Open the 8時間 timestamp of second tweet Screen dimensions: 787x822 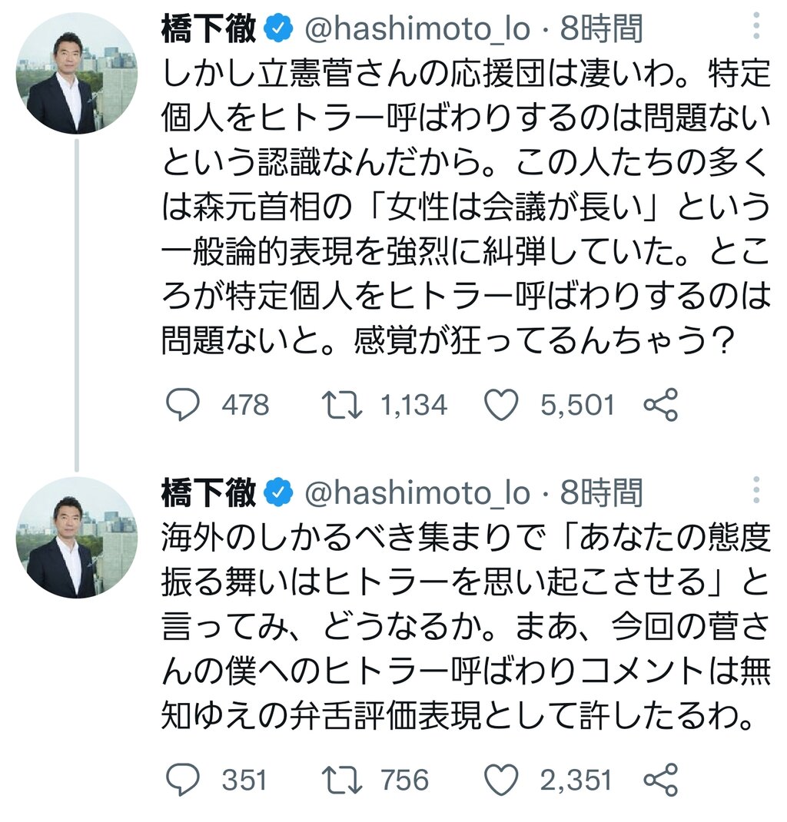pyautogui.click(x=601, y=492)
